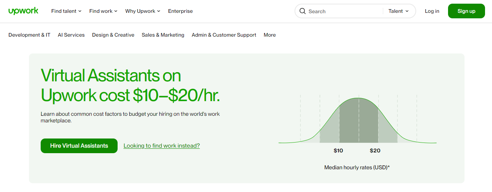This screenshot has height=192, width=492.
Task: Open the Find work dropdown menu
Action: [x=103, y=11]
